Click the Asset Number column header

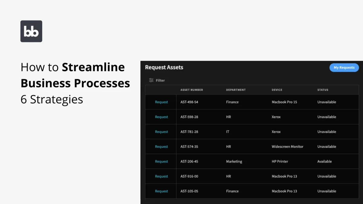pos(192,90)
